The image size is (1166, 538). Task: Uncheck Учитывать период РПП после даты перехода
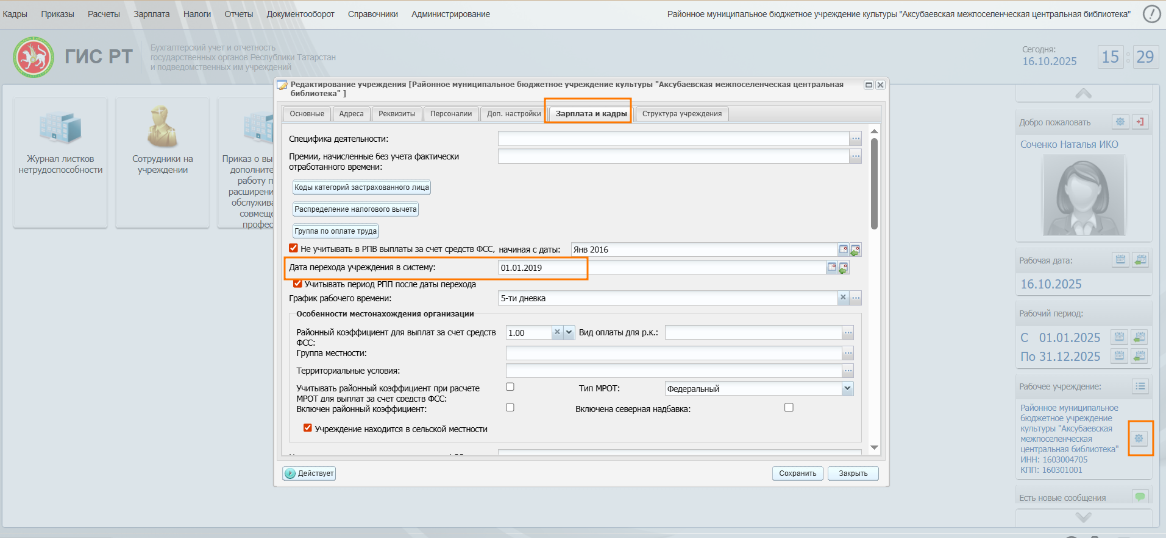[x=297, y=284]
